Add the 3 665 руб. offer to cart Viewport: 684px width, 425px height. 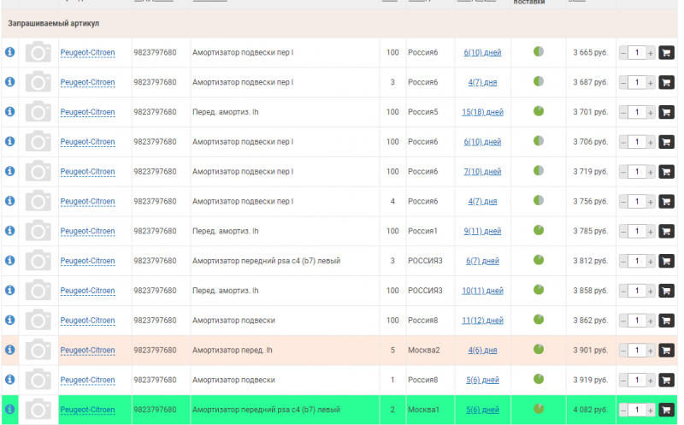(x=666, y=53)
